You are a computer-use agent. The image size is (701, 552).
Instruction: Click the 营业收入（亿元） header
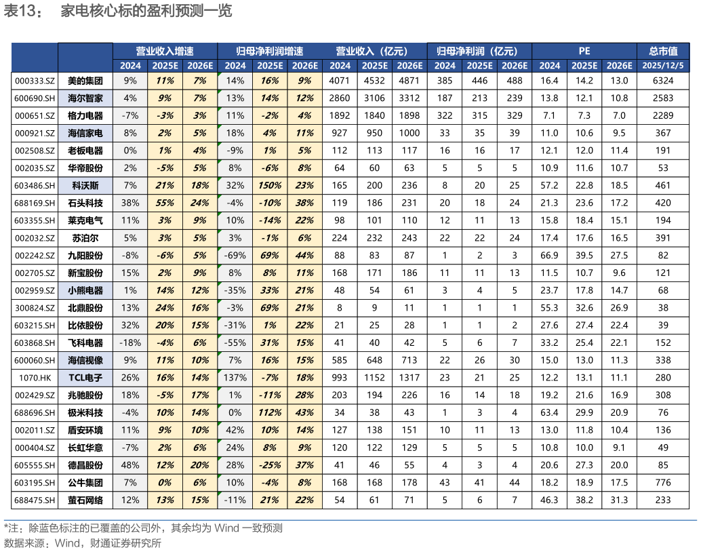pyautogui.click(x=374, y=51)
